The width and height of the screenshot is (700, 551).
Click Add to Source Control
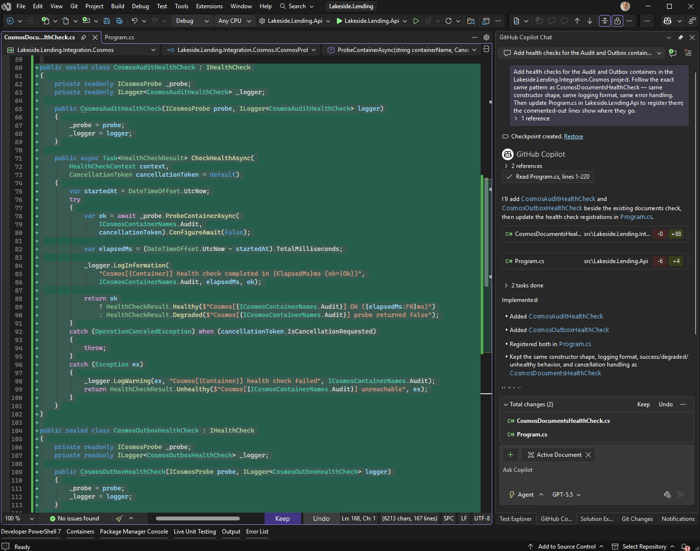click(x=566, y=547)
